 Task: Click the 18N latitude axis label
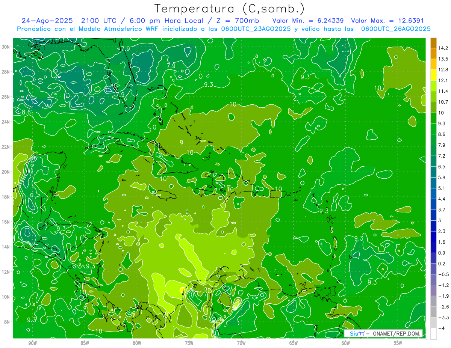tap(6, 197)
